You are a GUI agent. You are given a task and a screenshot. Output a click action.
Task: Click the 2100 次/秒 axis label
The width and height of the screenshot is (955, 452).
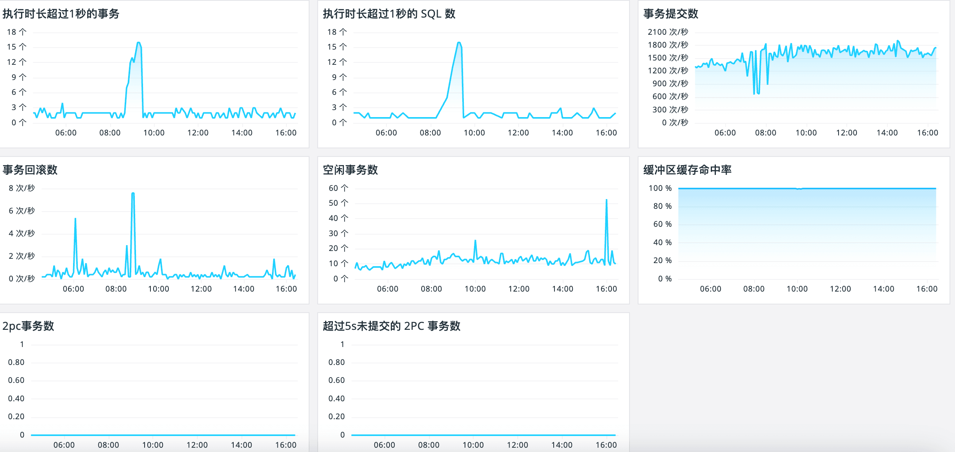667,32
